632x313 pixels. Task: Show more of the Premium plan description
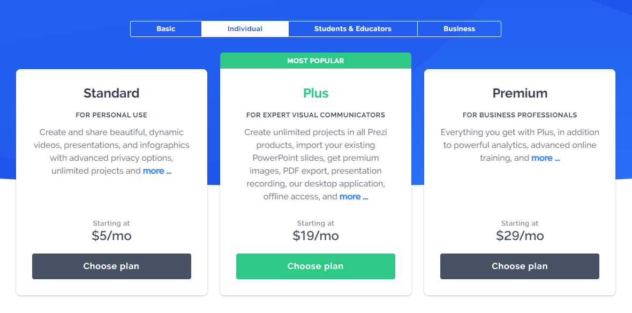pyautogui.click(x=545, y=158)
